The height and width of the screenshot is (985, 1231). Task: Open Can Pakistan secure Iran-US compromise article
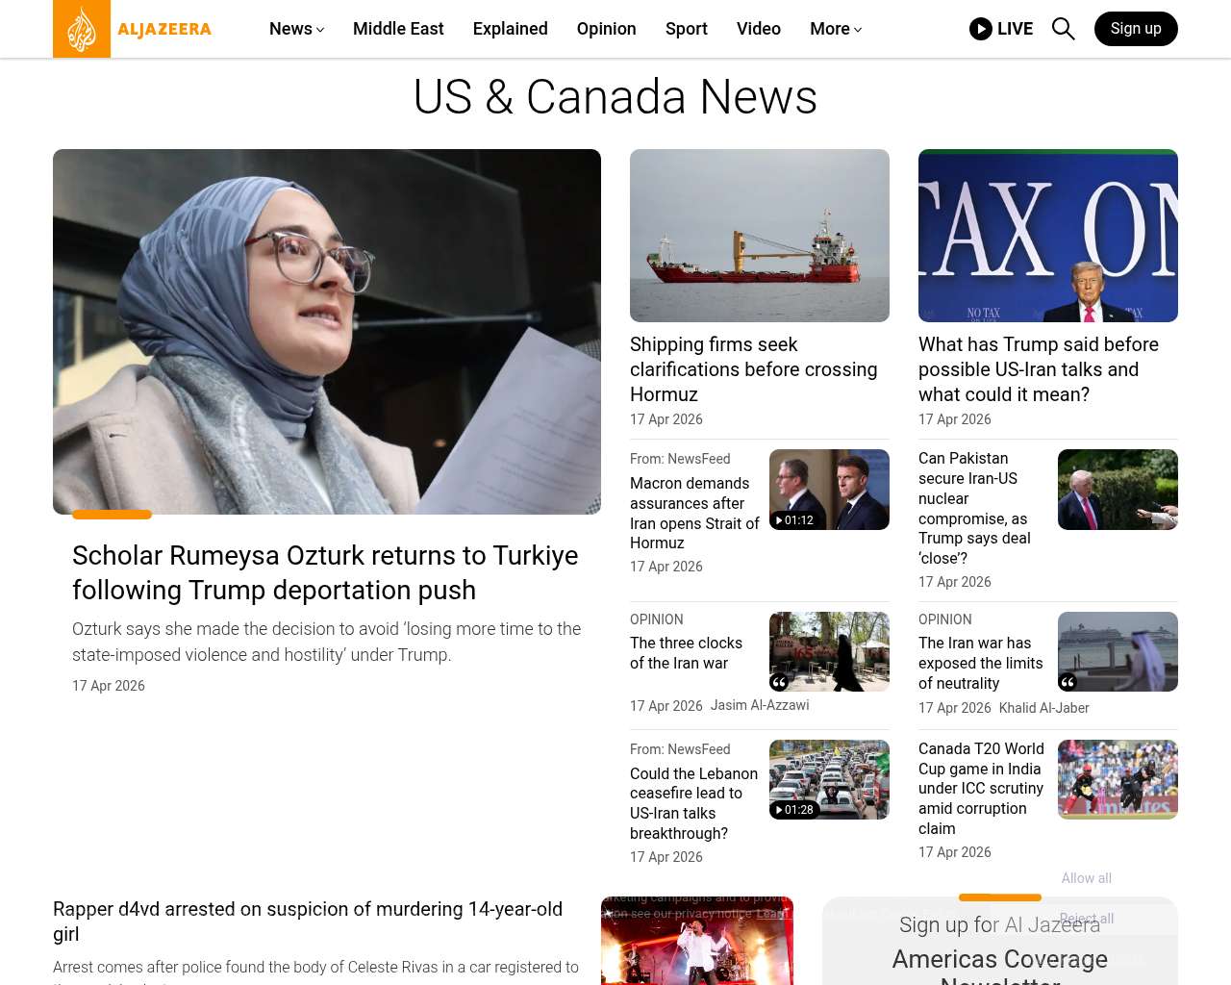973,508
